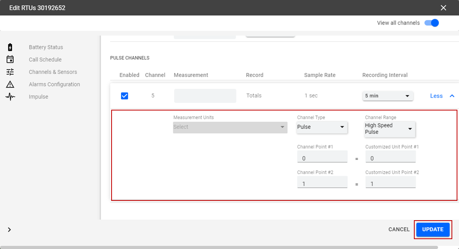Expand the sidebar with the chevron arrow
The image size is (459, 249).
9,230
